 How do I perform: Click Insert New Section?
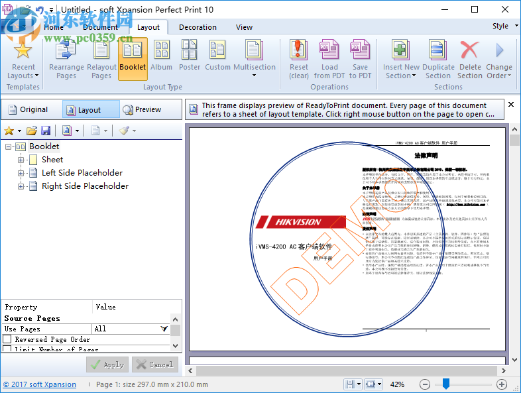(x=401, y=59)
